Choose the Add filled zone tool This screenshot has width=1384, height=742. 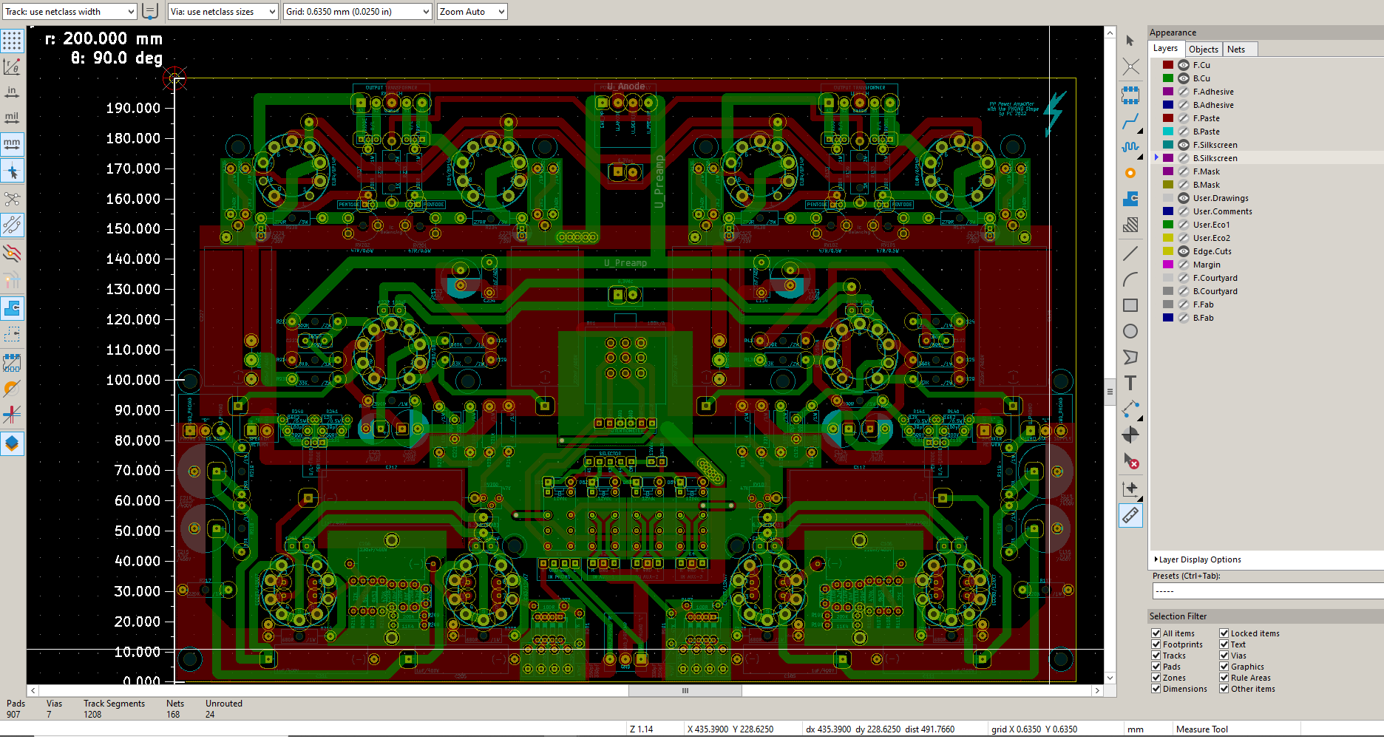[x=1130, y=199]
